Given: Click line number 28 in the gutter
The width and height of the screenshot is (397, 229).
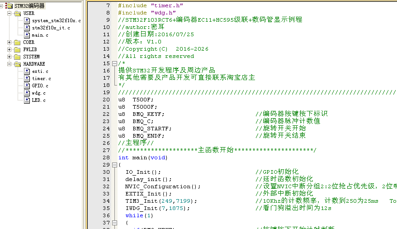Looking at the screenshot, I should pyautogui.click(x=106, y=157).
